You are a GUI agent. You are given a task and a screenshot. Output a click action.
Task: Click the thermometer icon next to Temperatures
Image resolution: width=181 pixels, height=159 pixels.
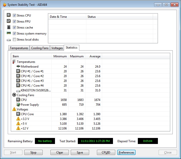[x=14, y=62]
